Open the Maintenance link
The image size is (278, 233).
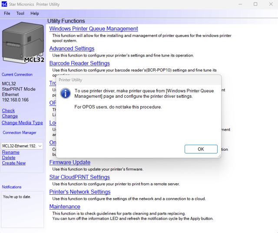point(65,207)
